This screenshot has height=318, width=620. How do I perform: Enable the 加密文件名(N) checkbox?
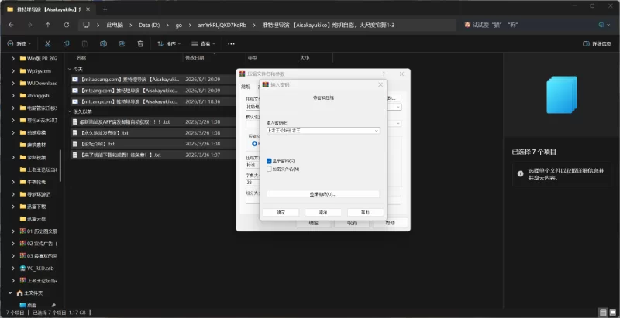[269, 169]
